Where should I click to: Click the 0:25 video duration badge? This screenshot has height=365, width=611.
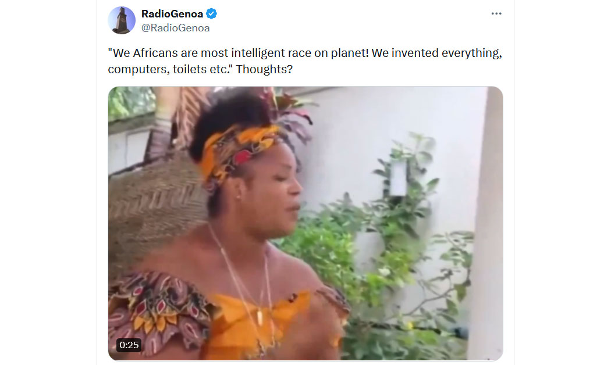pyautogui.click(x=129, y=345)
